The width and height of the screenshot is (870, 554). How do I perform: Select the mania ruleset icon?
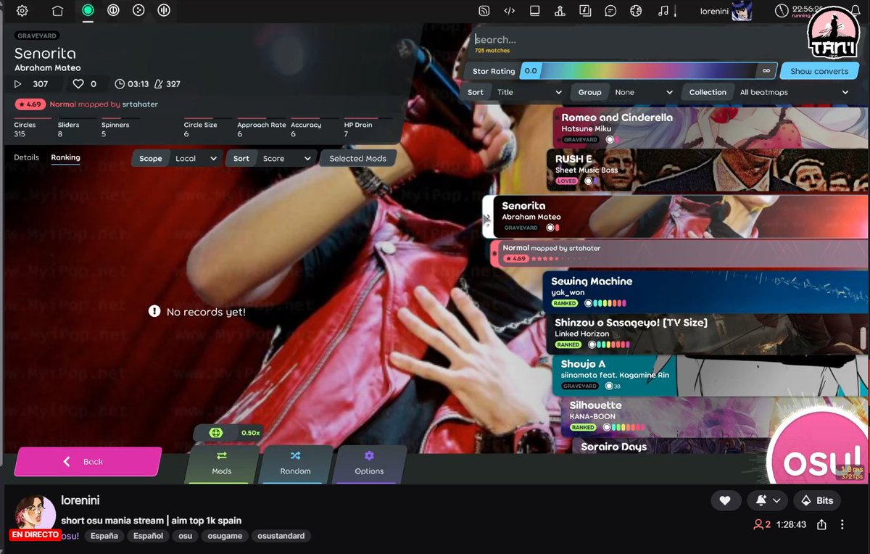coord(164,10)
